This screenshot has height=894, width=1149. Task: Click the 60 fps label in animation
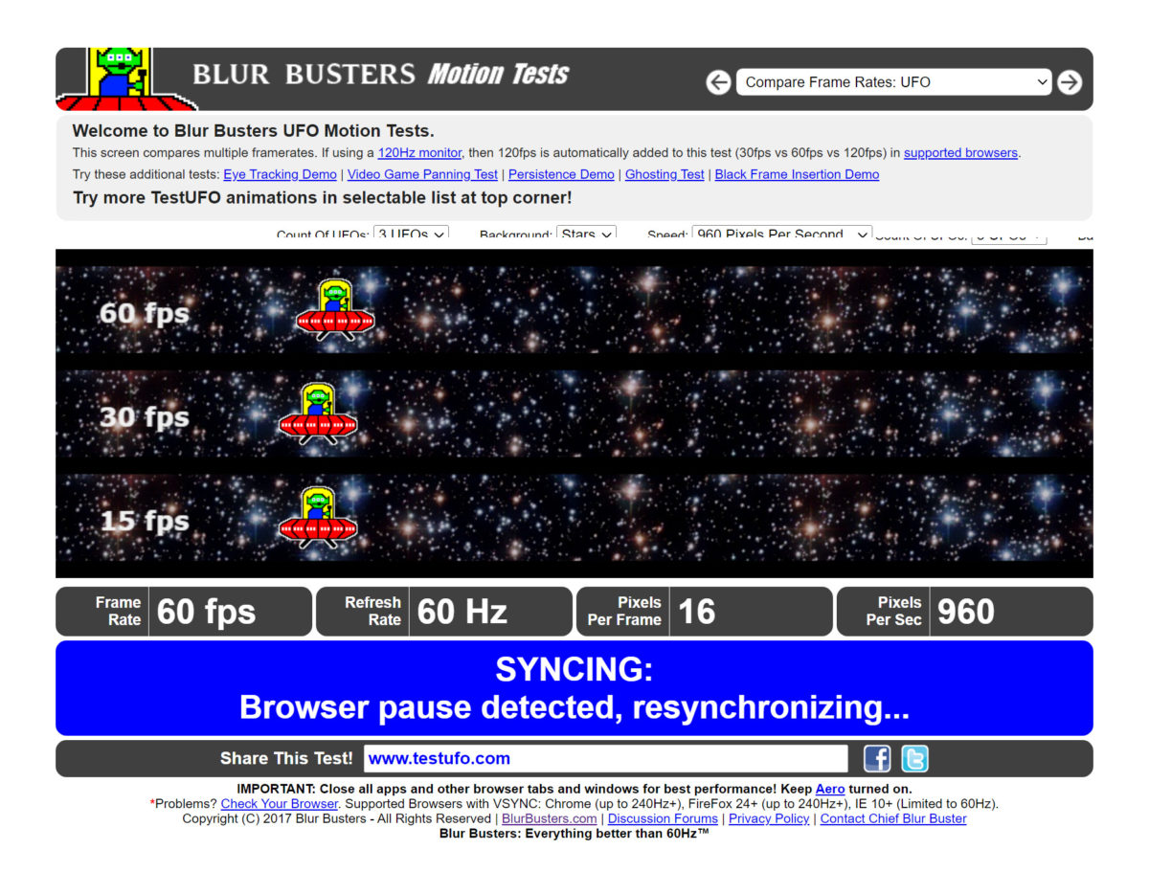coord(145,313)
